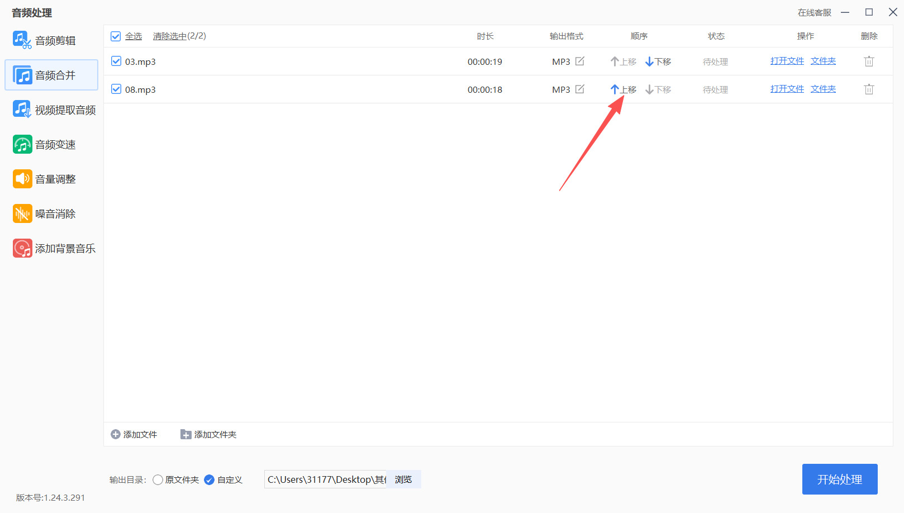Viewport: 904px width, 513px height.
Task: Move 03.mp3 up with 上移
Action: coord(624,61)
